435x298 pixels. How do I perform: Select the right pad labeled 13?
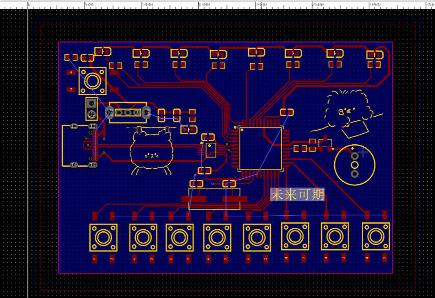tap(93, 126)
